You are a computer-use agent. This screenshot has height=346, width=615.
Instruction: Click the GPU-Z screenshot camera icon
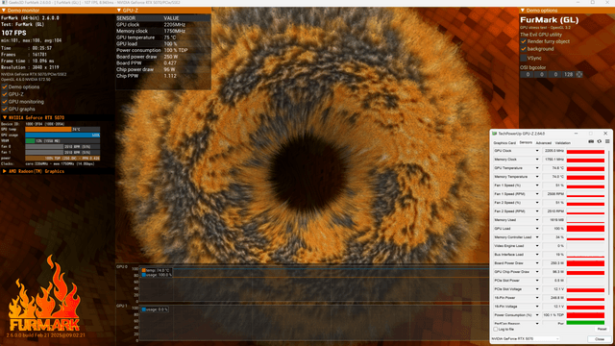[591, 141]
